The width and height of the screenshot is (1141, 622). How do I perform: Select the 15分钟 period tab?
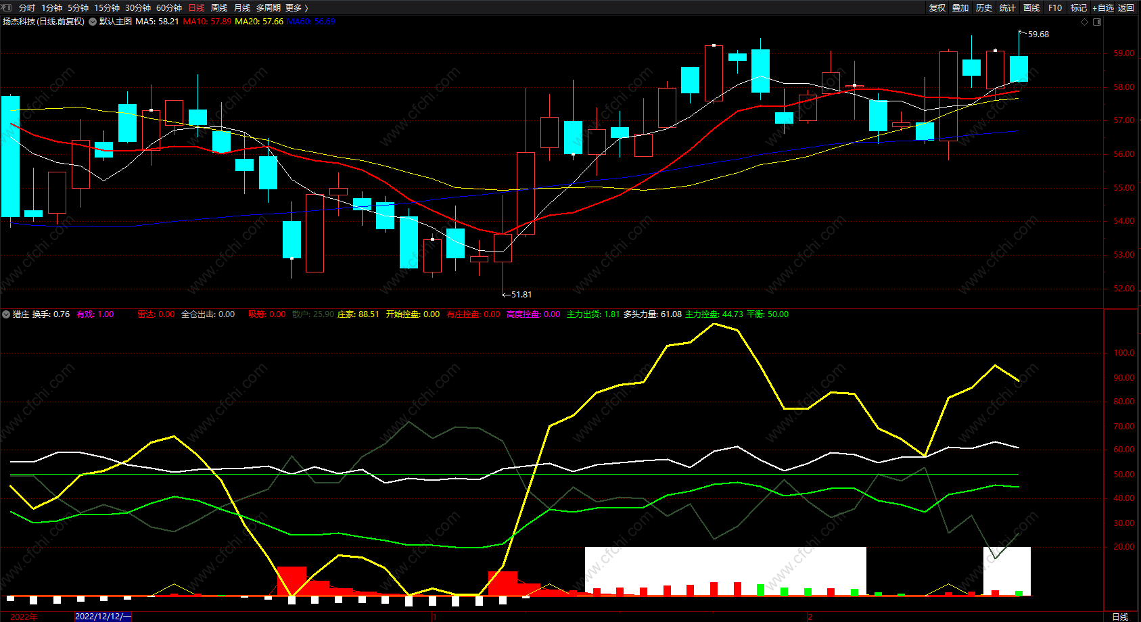tap(107, 7)
